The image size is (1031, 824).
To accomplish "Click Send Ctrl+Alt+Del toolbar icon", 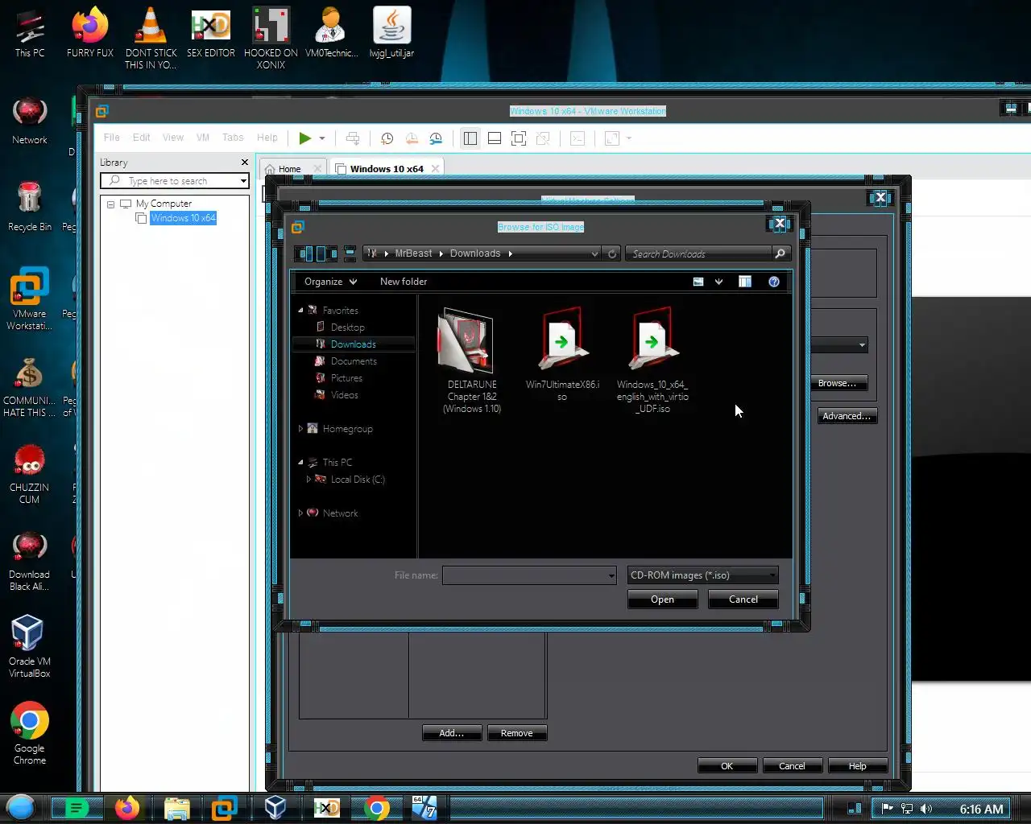I will click(x=353, y=138).
